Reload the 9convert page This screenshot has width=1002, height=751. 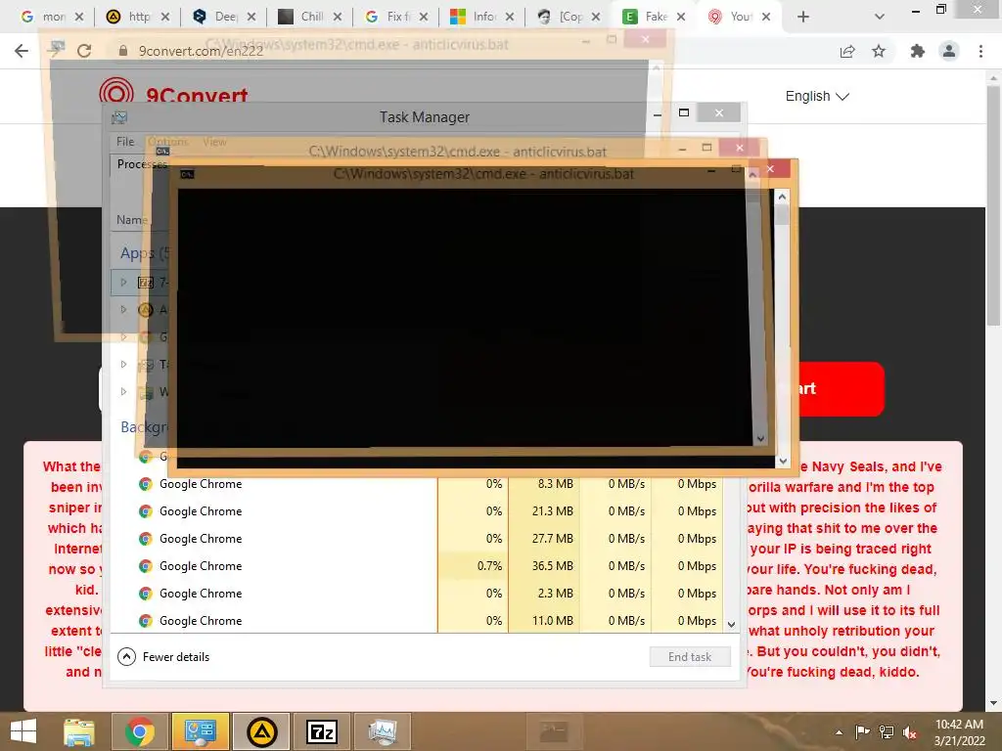pyautogui.click(x=84, y=51)
